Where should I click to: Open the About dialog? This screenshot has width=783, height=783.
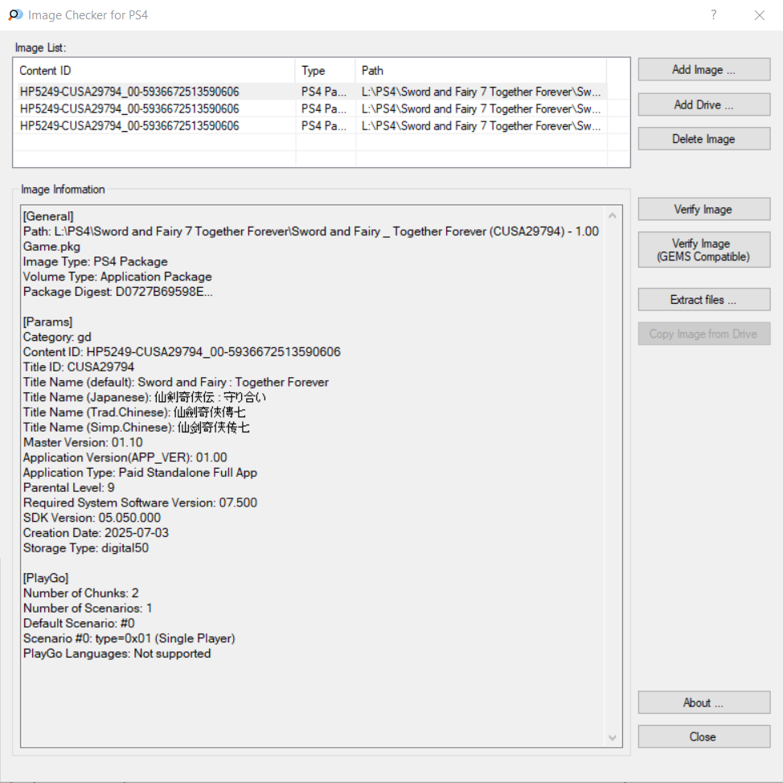point(703,703)
